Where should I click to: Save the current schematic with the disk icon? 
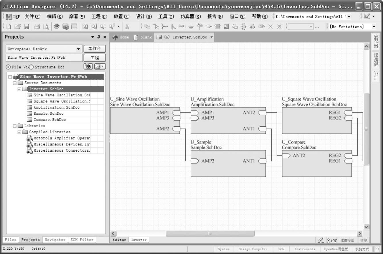click(x=26, y=27)
